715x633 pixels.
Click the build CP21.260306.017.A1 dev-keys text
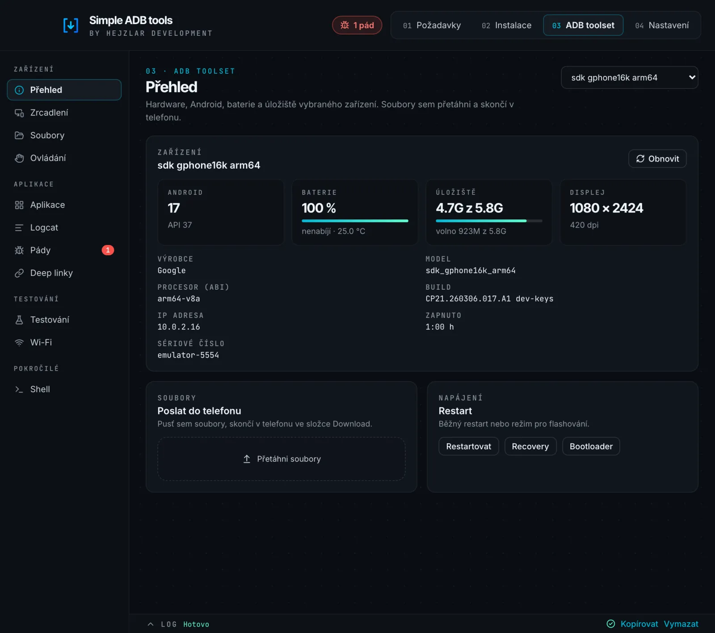(x=489, y=299)
